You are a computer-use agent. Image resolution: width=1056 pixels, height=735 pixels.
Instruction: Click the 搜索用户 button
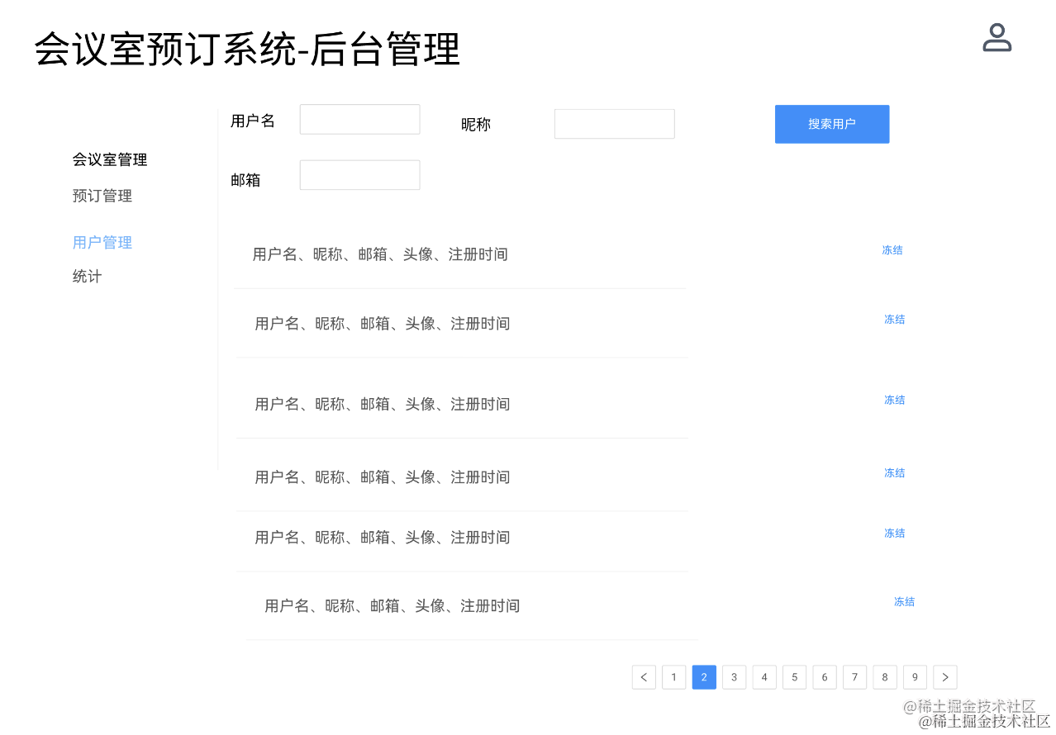831,124
